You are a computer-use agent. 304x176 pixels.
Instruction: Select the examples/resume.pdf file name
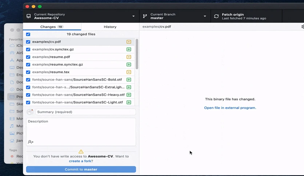point(51,57)
